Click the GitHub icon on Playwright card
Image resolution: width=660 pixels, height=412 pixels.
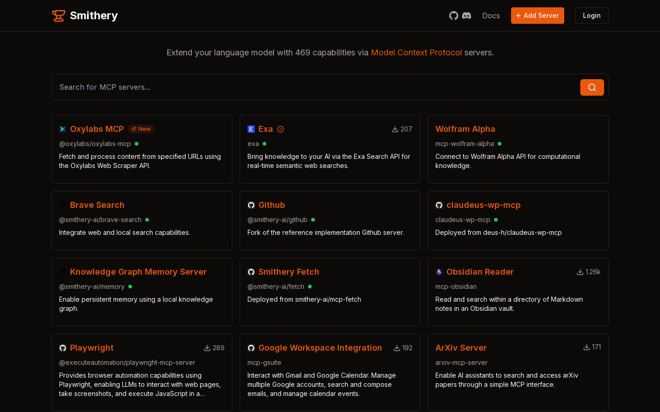click(63, 348)
